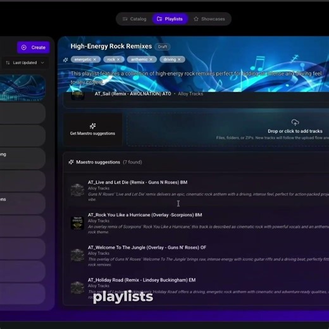Click the (7 found) count label

(132, 162)
